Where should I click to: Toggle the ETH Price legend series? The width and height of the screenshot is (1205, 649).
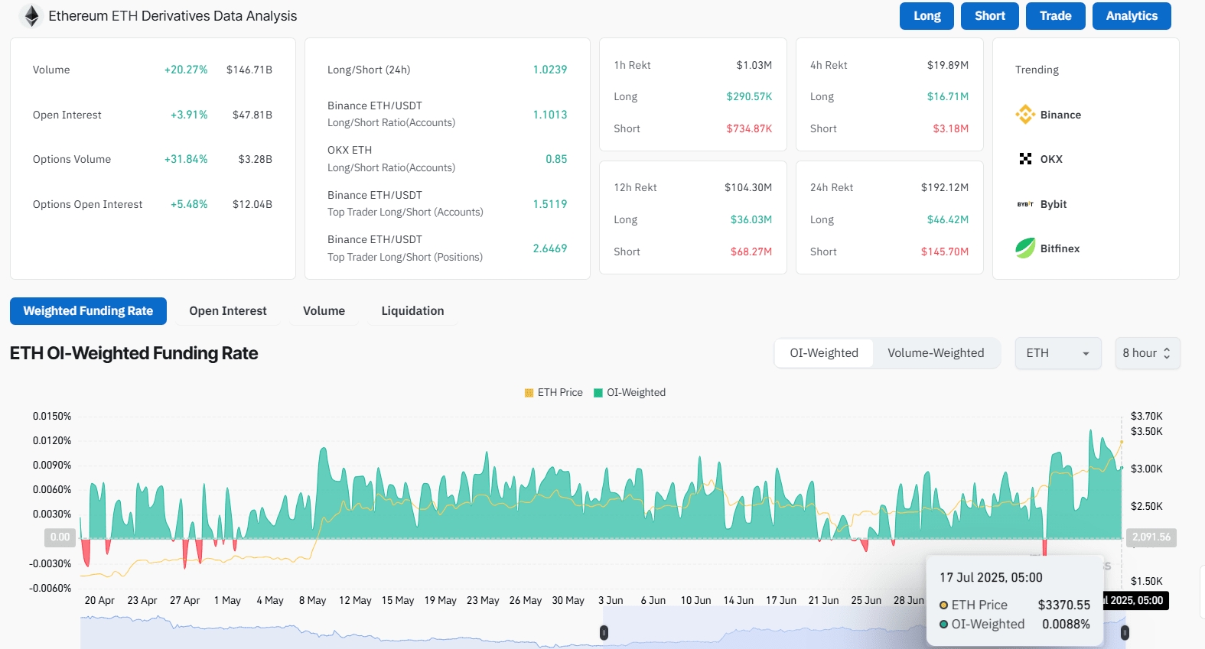[x=554, y=392]
